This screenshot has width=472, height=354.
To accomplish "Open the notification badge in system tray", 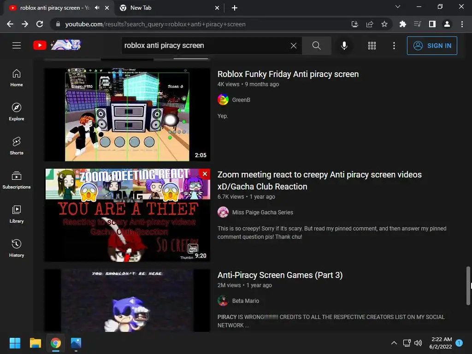I will (x=459, y=343).
